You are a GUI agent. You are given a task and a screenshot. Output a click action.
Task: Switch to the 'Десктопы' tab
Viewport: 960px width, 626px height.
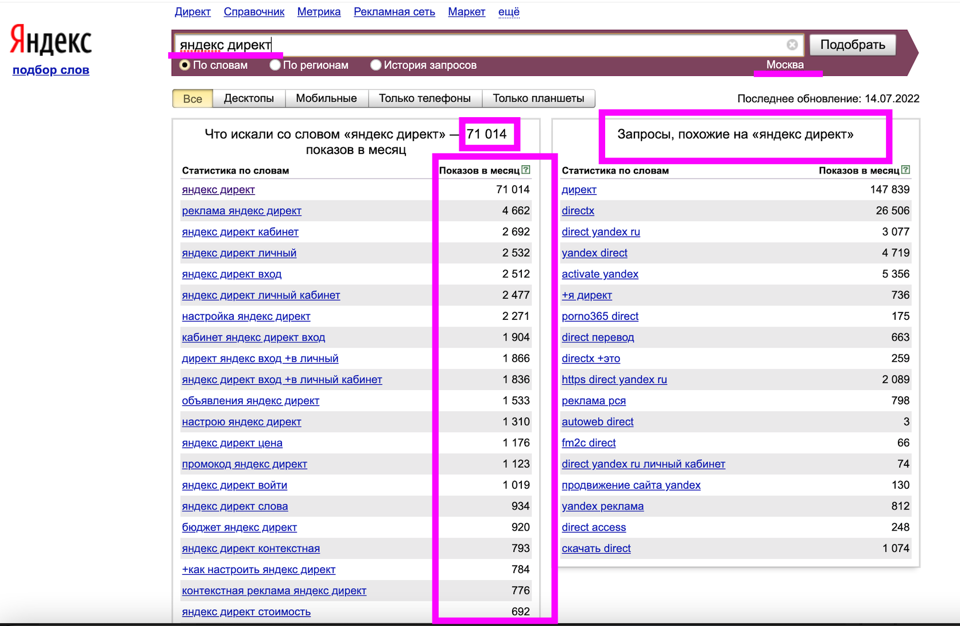pyautogui.click(x=249, y=99)
